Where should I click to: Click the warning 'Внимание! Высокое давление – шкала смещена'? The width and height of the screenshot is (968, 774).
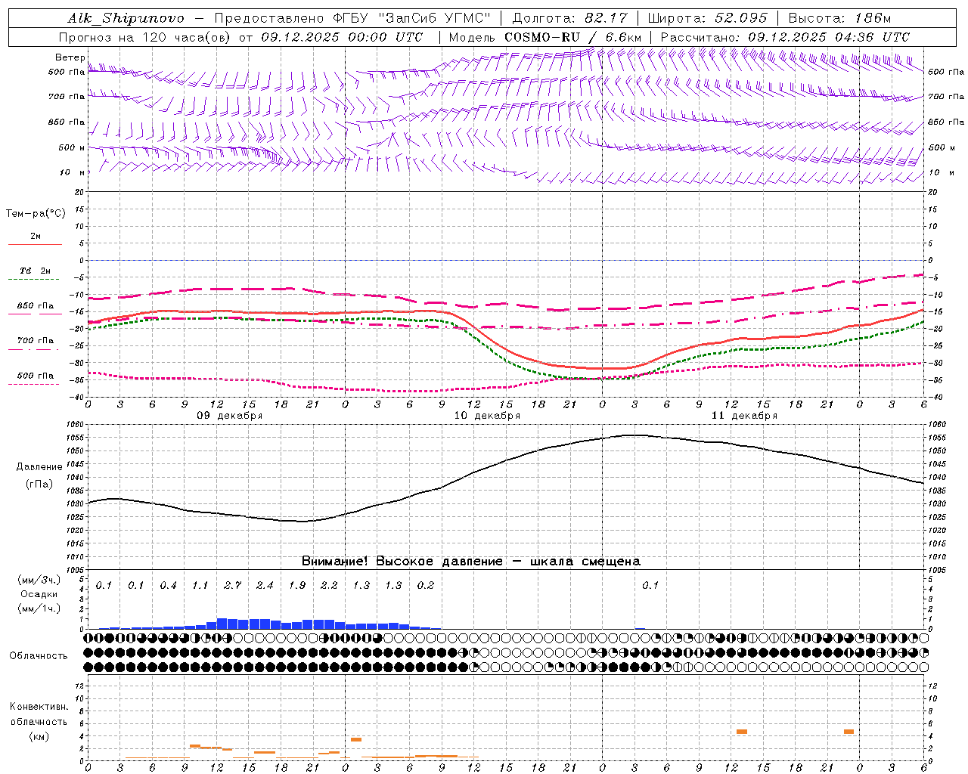point(470,561)
